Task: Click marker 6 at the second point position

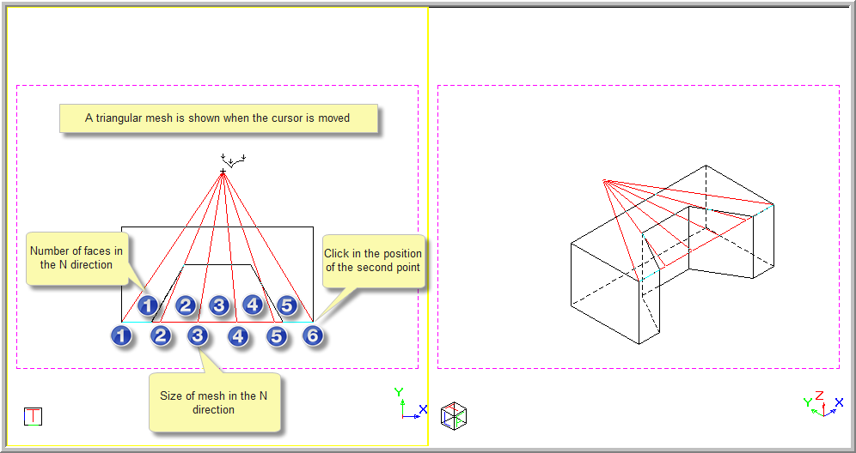Action: coord(313,335)
